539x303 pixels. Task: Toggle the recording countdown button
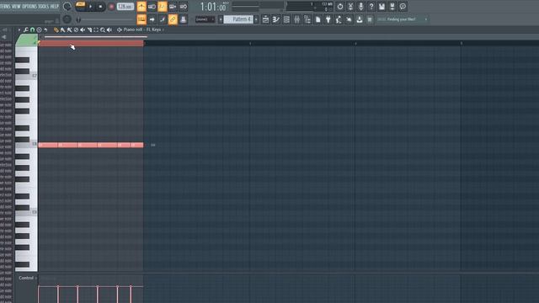163,7
